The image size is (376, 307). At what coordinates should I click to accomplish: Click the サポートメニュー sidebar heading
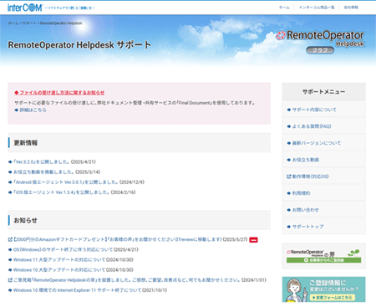pyautogui.click(x=323, y=91)
